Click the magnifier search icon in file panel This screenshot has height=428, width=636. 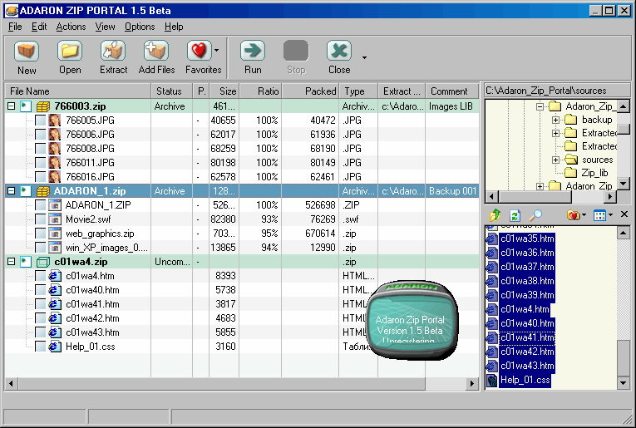(x=535, y=215)
